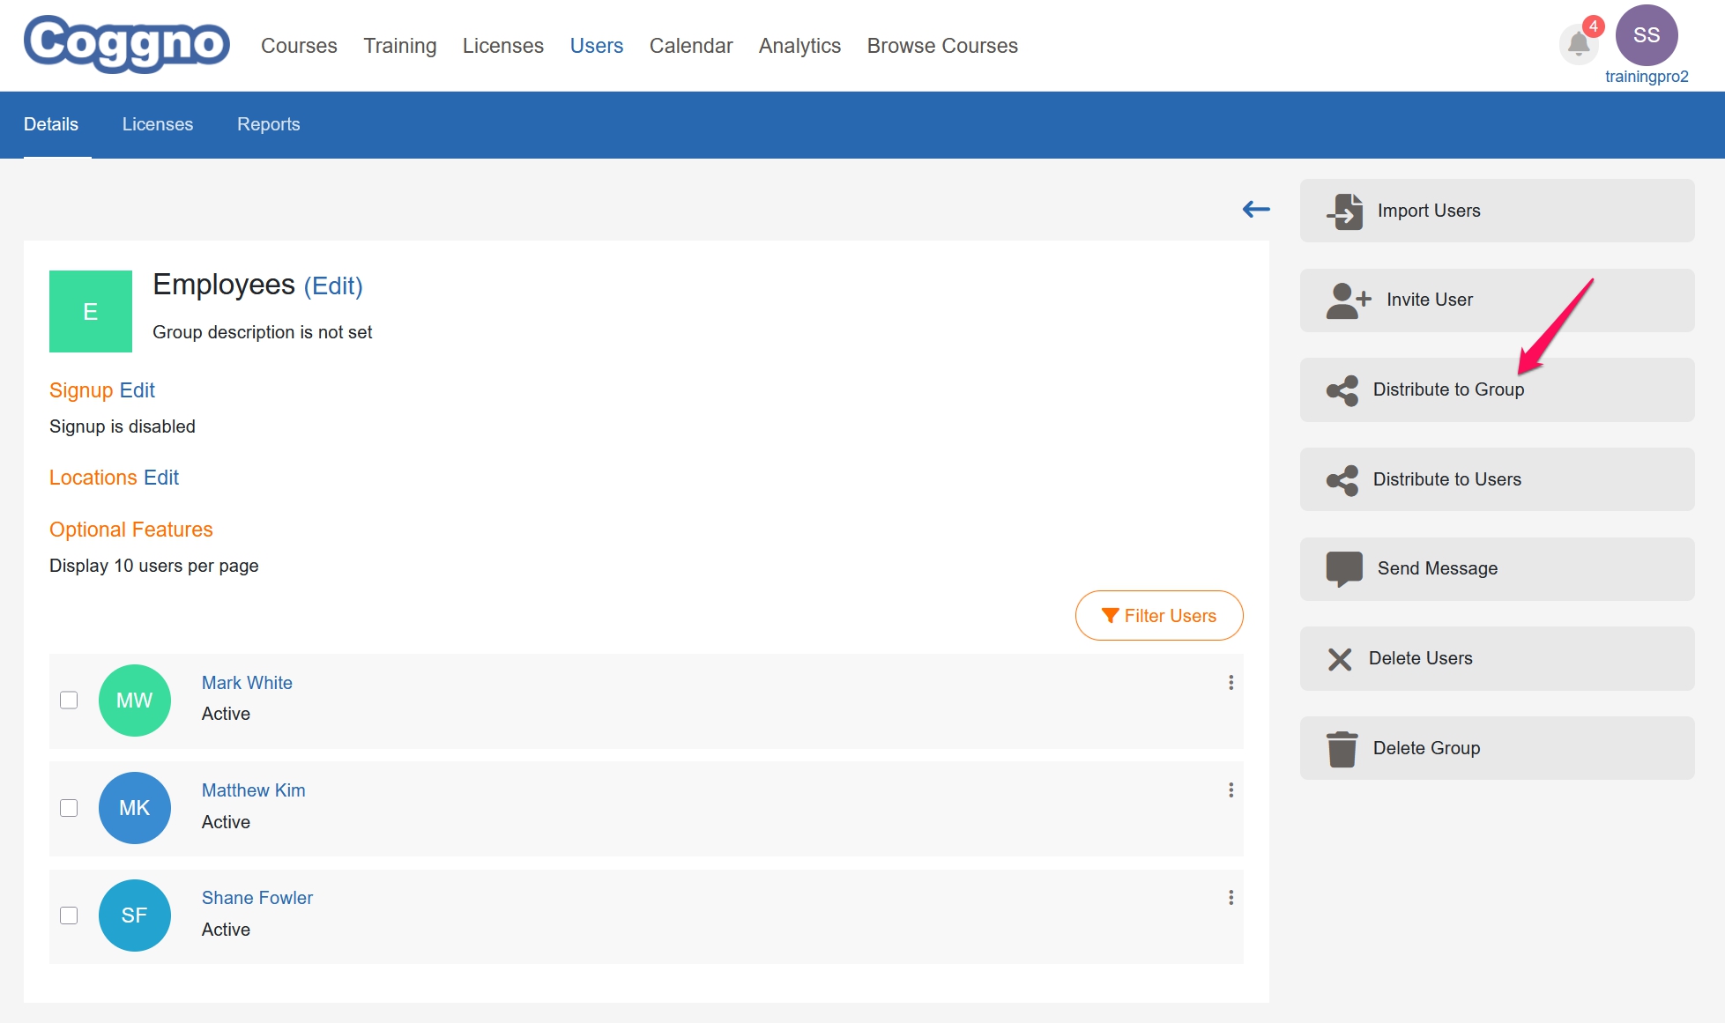Click the Invite User button label
Screen dimensions: 1725x1023
coord(1430,300)
